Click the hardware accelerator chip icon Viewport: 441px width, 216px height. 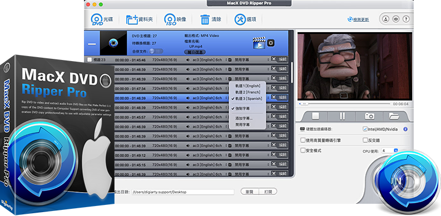point(303,129)
